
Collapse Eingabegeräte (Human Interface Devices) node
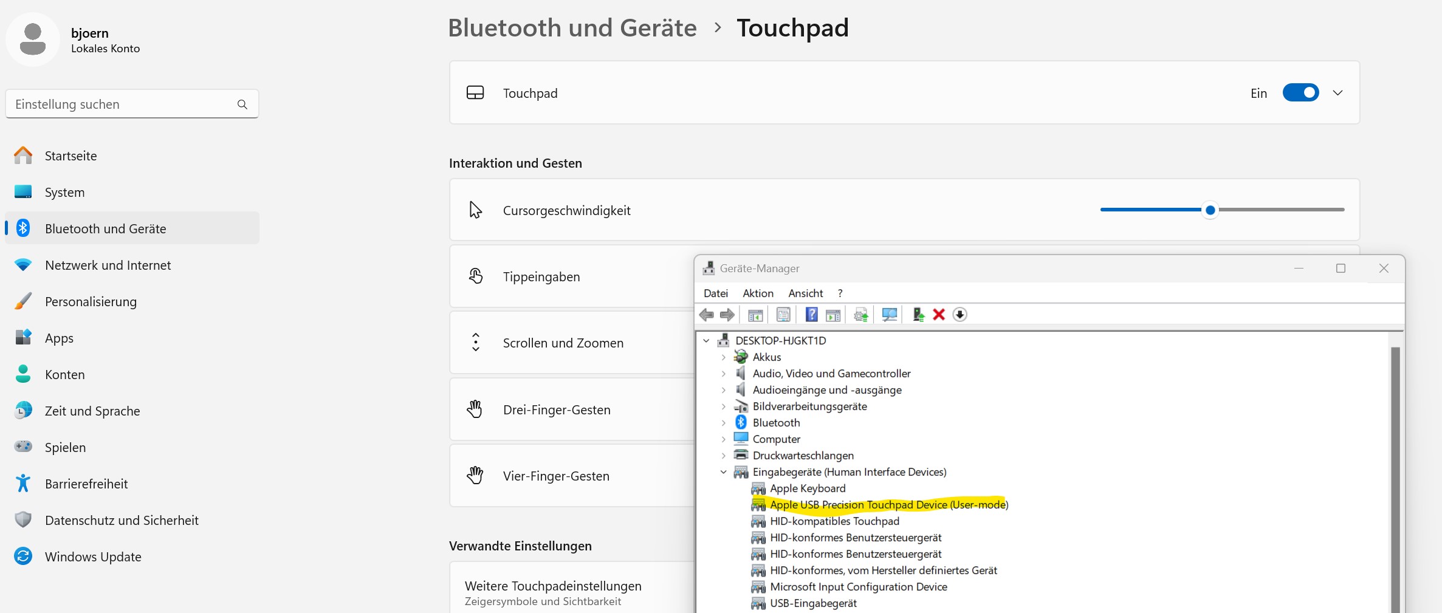coord(723,472)
